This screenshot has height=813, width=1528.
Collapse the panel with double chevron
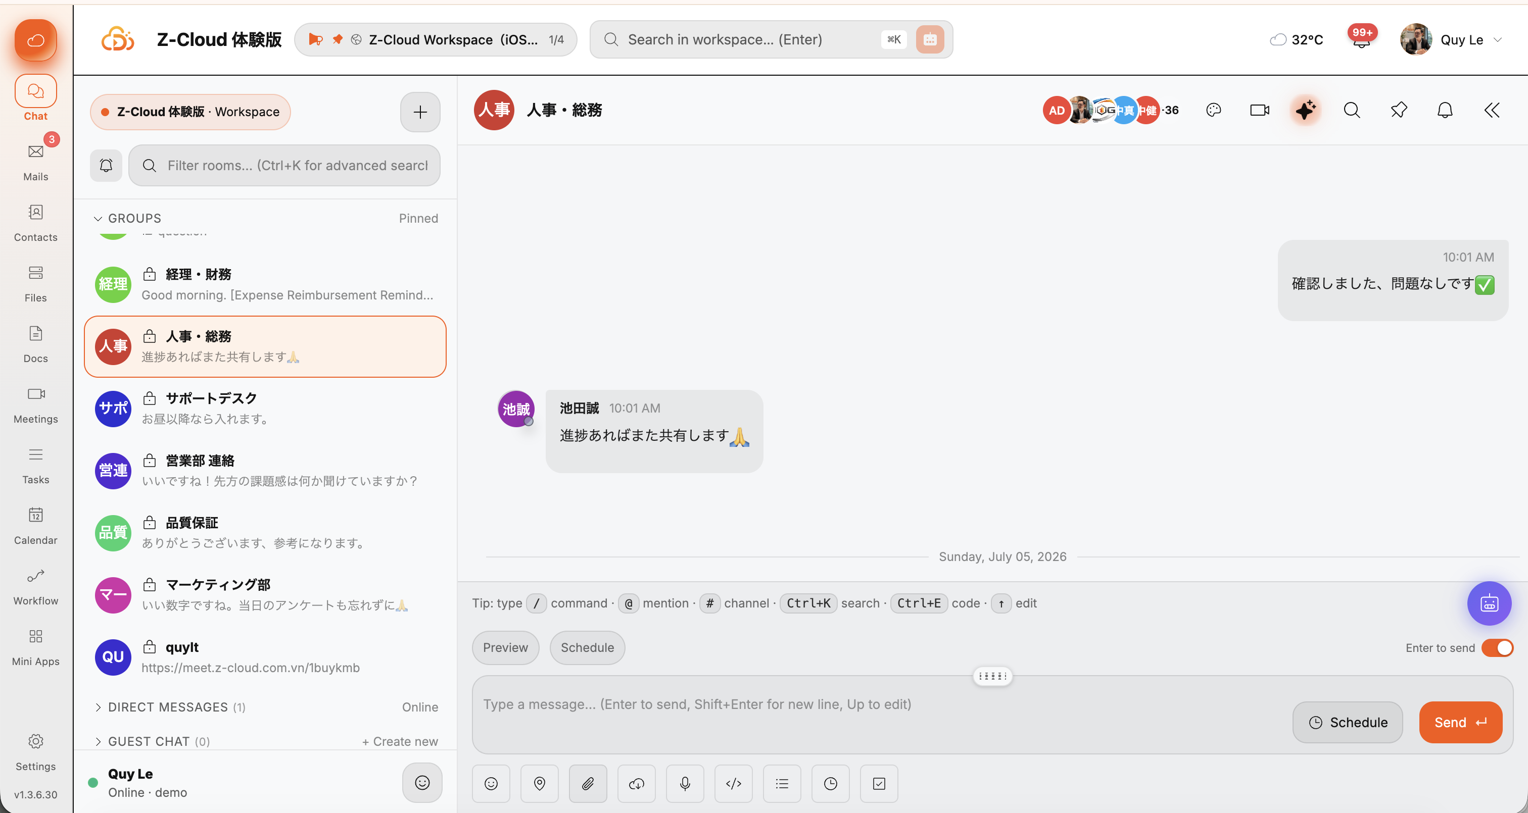pyautogui.click(x=1492, y=110)
